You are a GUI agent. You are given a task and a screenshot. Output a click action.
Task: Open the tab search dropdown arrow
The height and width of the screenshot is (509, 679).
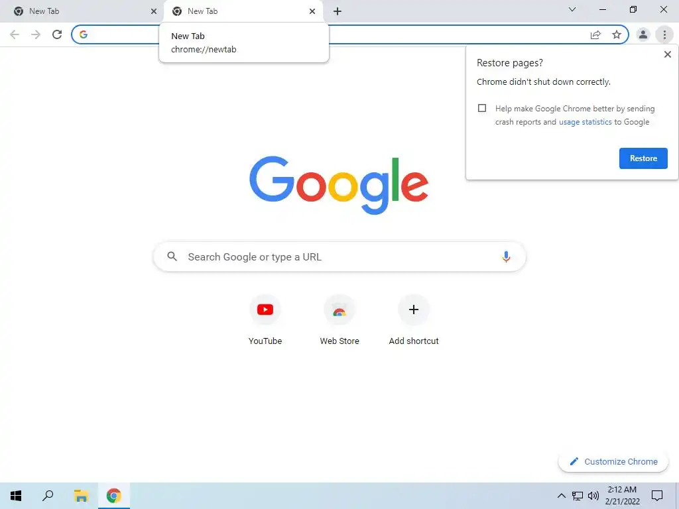[x=572, y=9]
